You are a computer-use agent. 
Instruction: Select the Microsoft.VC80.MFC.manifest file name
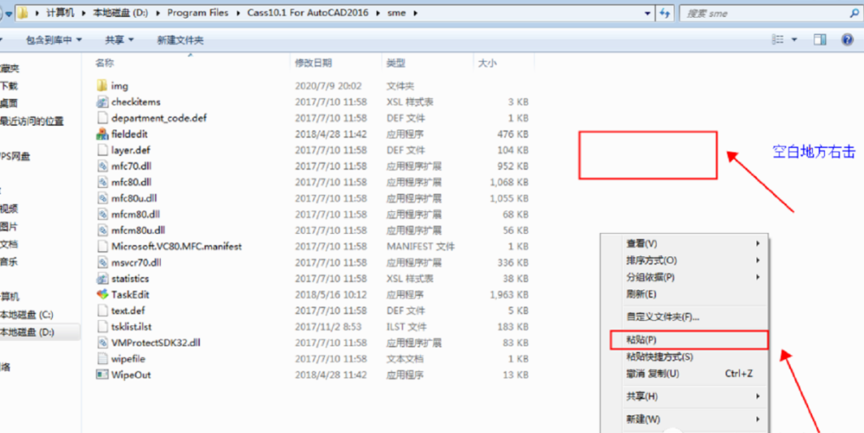176,246
